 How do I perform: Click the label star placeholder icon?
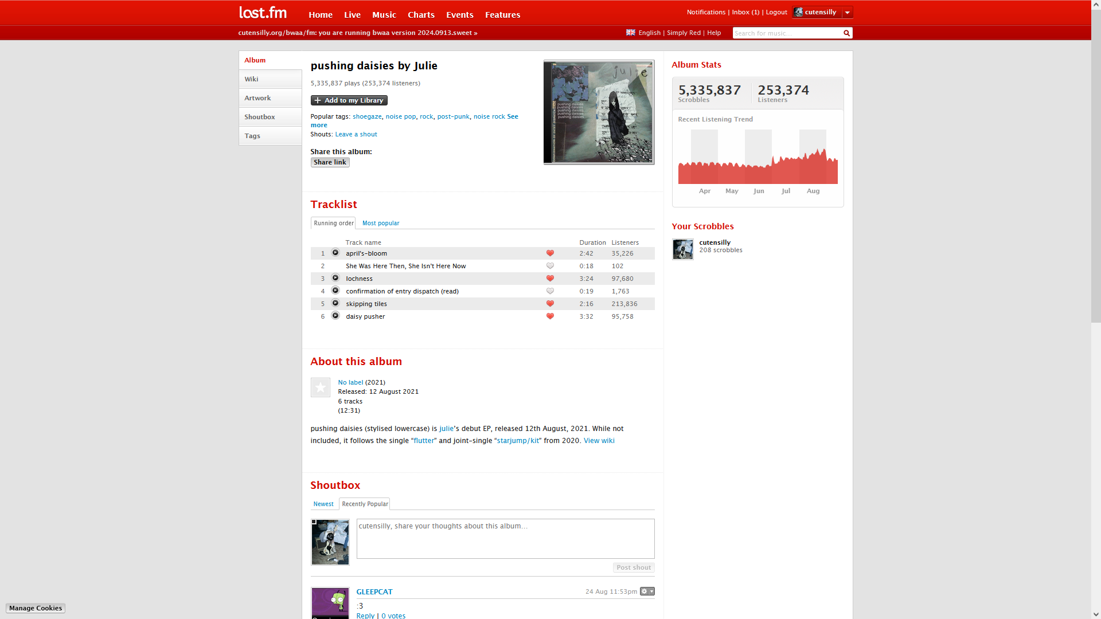tap(321, 387)
